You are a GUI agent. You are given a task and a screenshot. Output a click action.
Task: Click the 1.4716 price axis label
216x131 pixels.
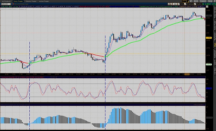(x=208, y=64)
